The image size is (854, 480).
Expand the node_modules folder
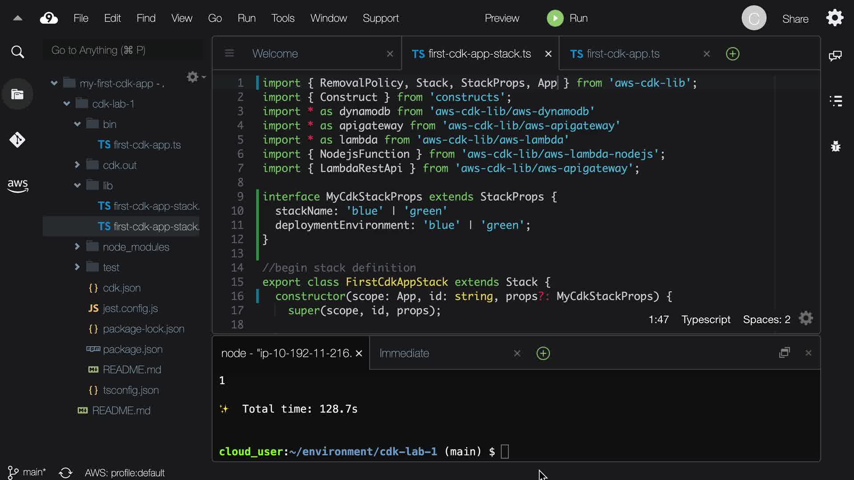click(77, 247)
